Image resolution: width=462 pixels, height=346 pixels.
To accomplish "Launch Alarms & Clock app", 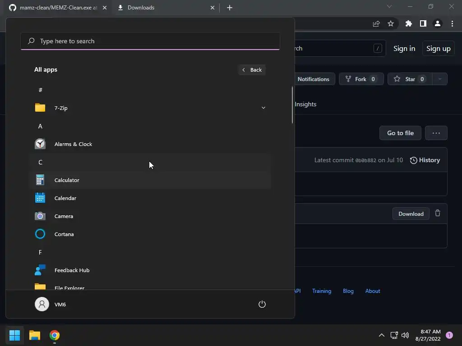I will [150, 144].
